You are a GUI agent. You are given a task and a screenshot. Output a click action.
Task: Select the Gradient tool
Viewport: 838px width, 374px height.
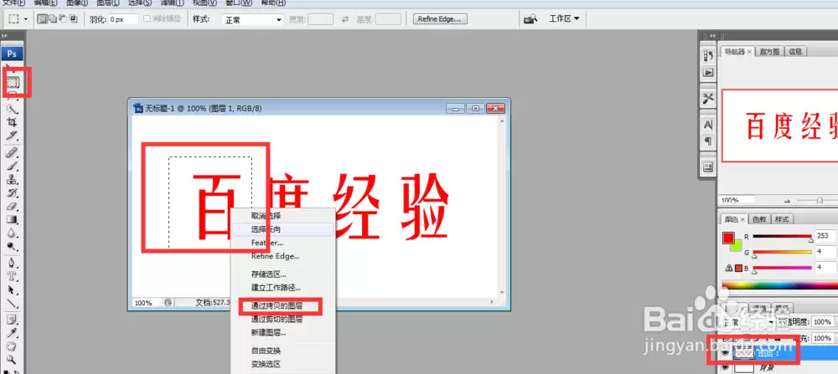[13, 220]
